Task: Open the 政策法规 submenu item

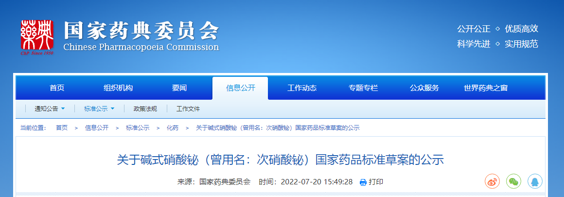Action: (x=145, y=109)
